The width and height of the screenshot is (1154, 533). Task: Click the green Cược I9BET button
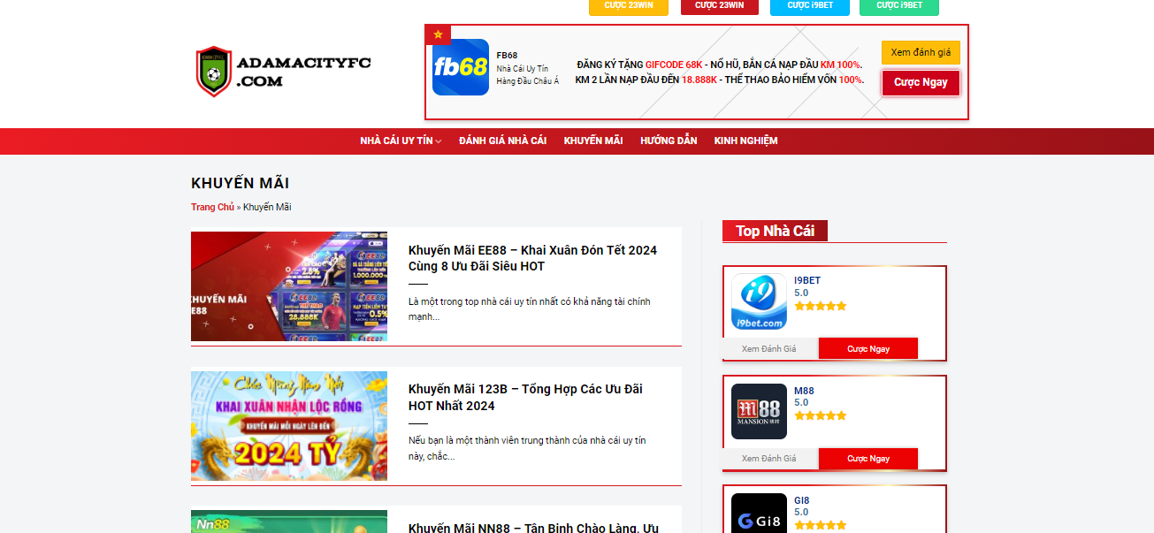tap(899, 6)
